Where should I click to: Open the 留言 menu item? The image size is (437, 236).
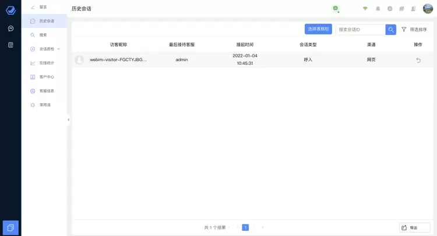point(43,7)
